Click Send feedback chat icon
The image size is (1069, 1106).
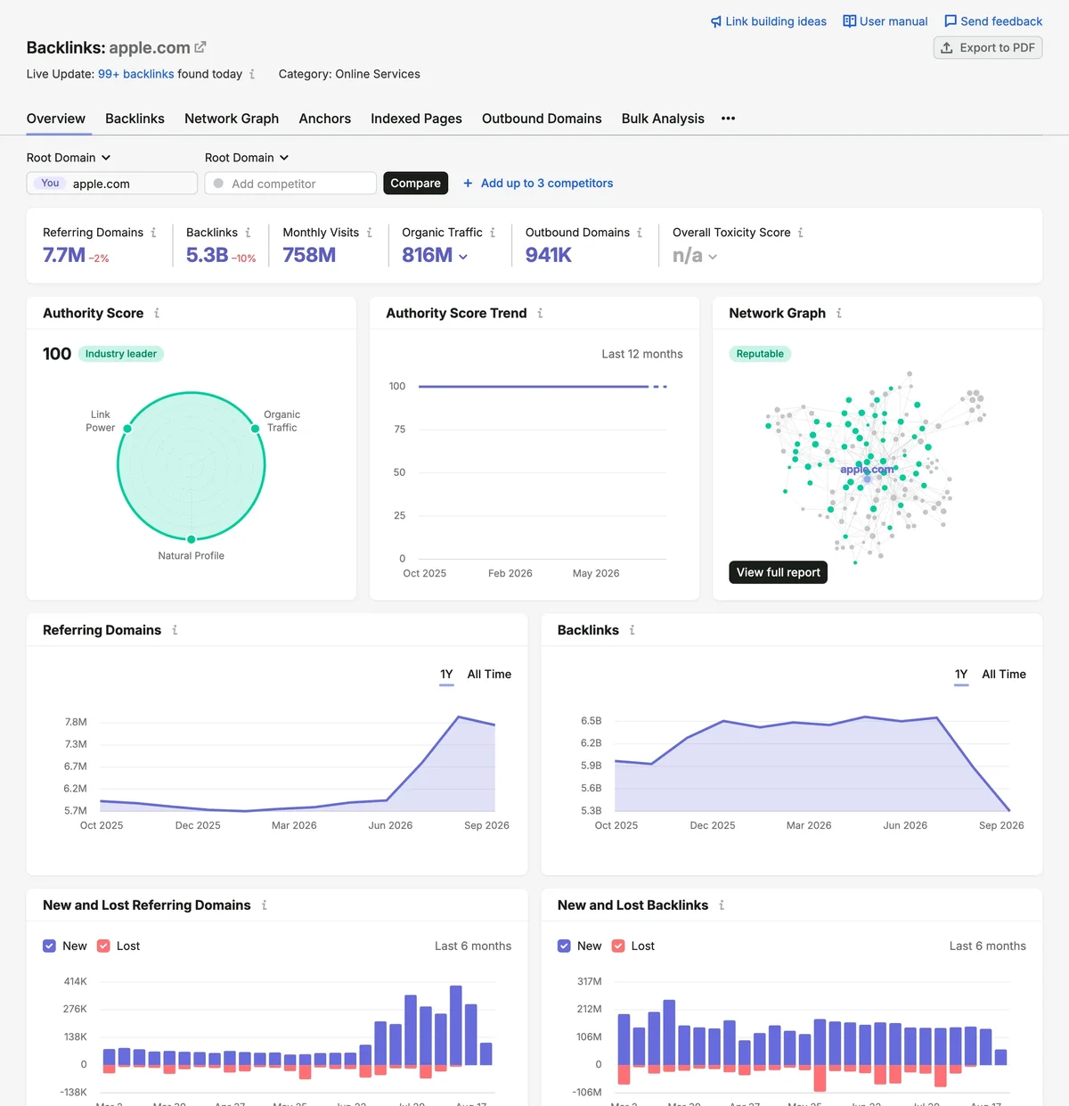tap(951, 21)
